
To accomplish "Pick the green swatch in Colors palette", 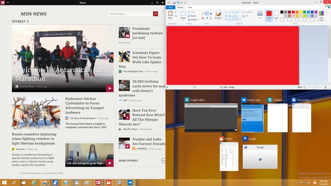I will tap(305, 12).
